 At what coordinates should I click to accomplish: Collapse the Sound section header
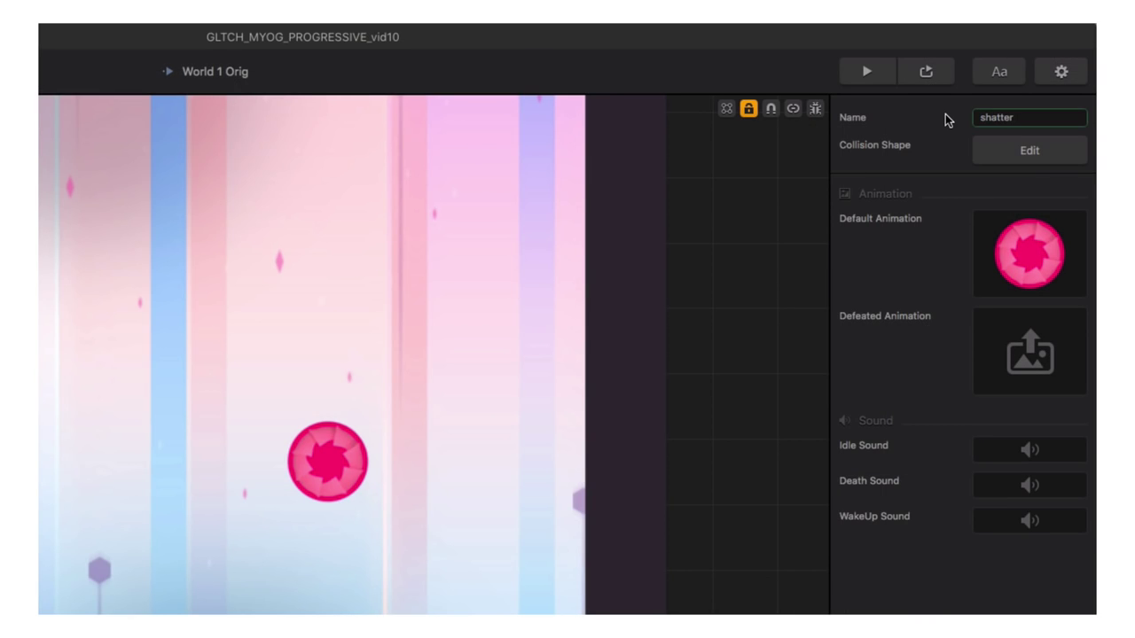tap(874, 421)
